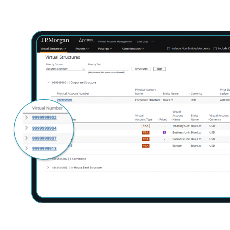
Task: Open the Postings menu
Action: pos(105,49)
